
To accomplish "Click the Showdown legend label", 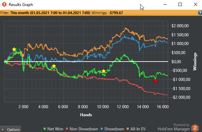I will coord(114,129).
